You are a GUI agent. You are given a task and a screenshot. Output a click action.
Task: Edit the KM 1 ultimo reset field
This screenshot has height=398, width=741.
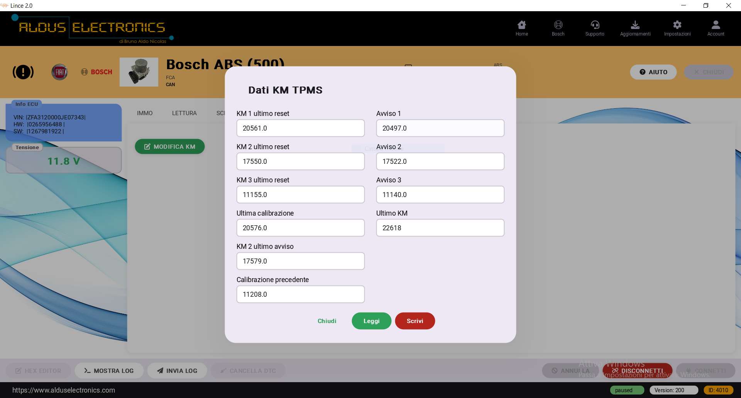coord(300,128)
